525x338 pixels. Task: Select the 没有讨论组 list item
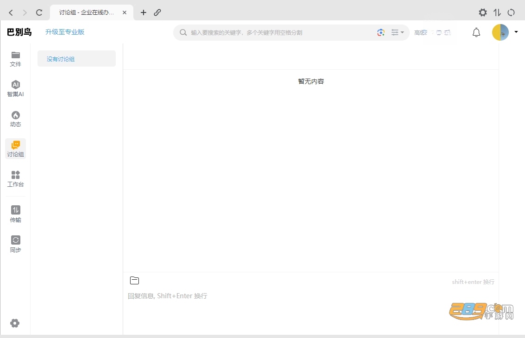pos(77,59)
